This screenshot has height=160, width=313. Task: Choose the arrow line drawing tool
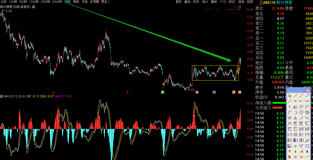(307, 96)
